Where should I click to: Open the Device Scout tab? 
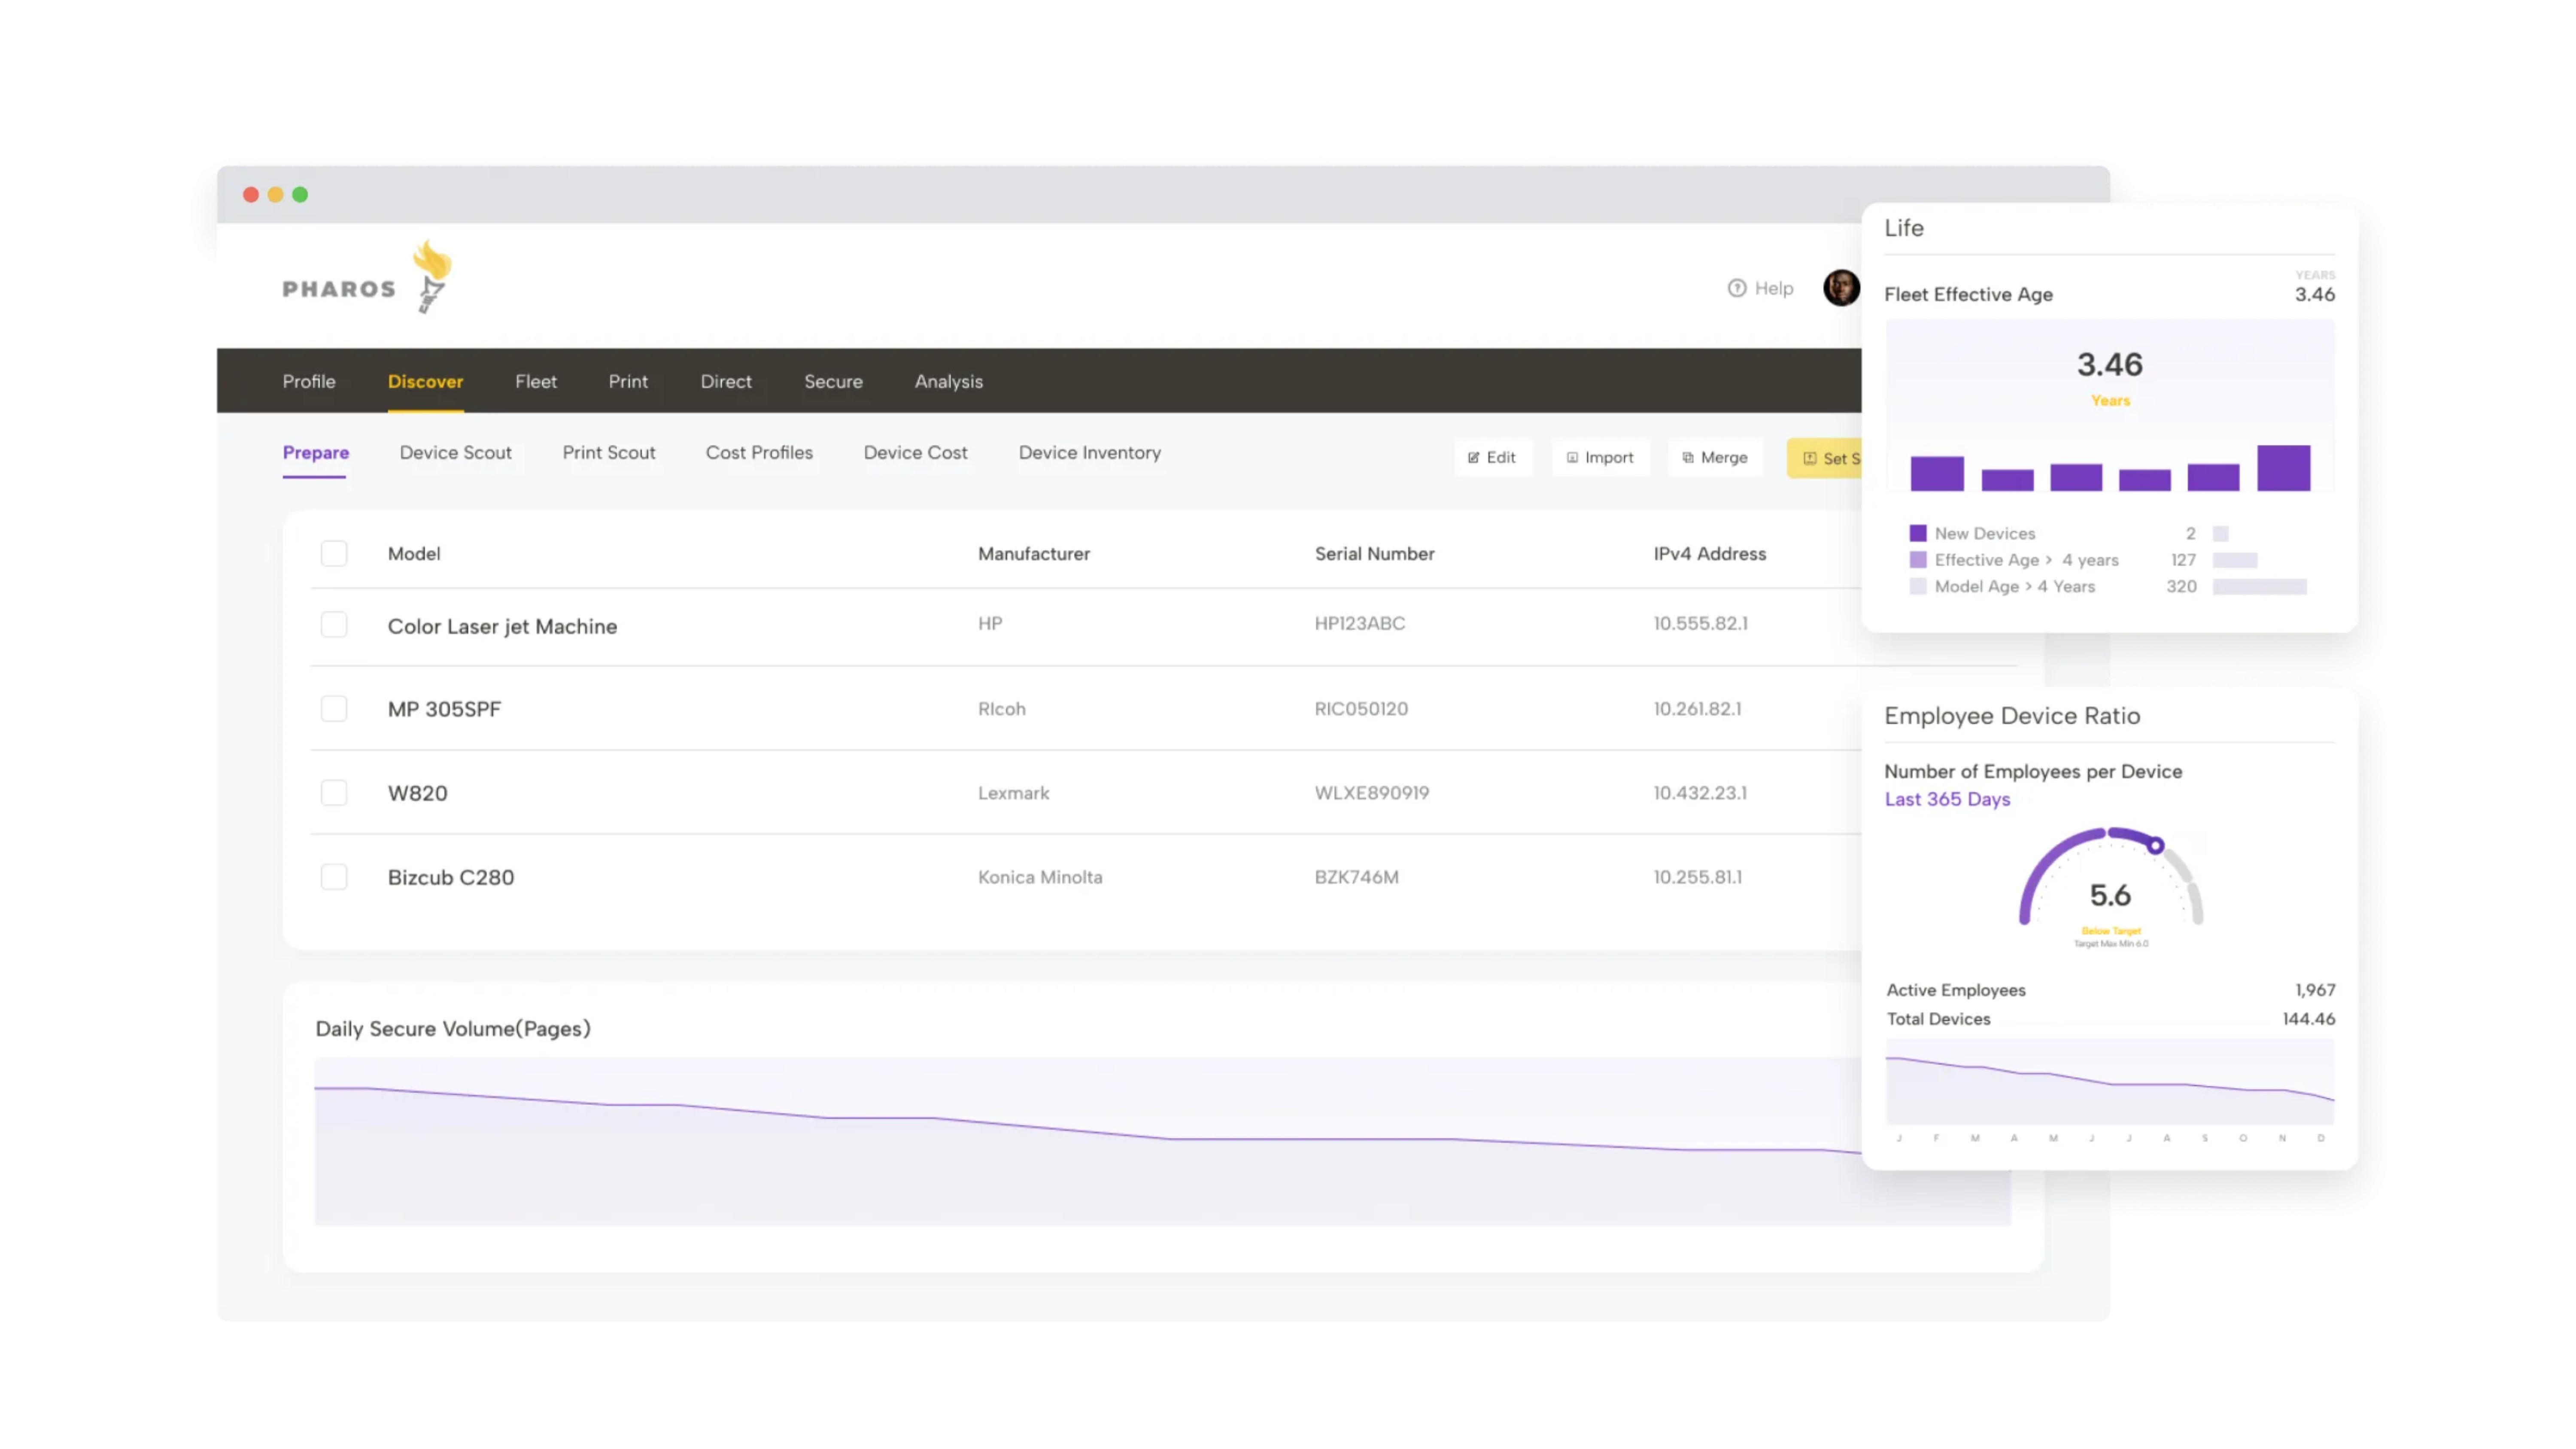455,453
